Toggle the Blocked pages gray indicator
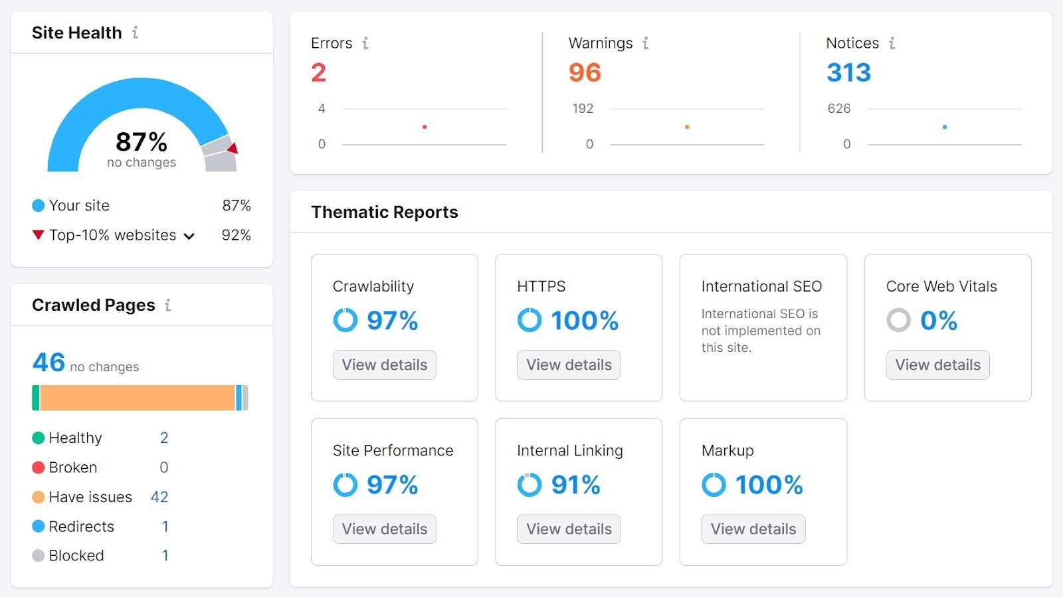This screenshot has width=1063, height=597. 38,555
